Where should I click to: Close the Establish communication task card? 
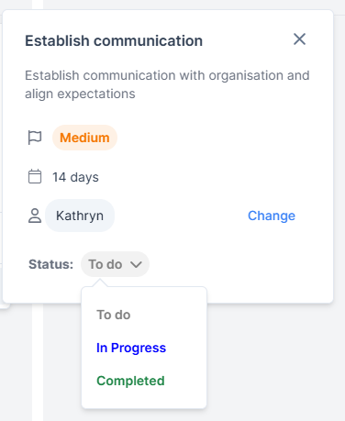[299, 39]
